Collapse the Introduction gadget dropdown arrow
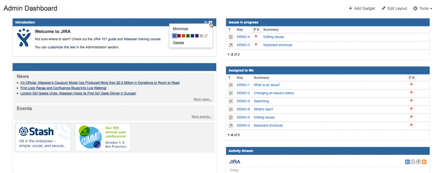Image resolution: width=440 pixels, height=173 pixels. pos(210,23)
